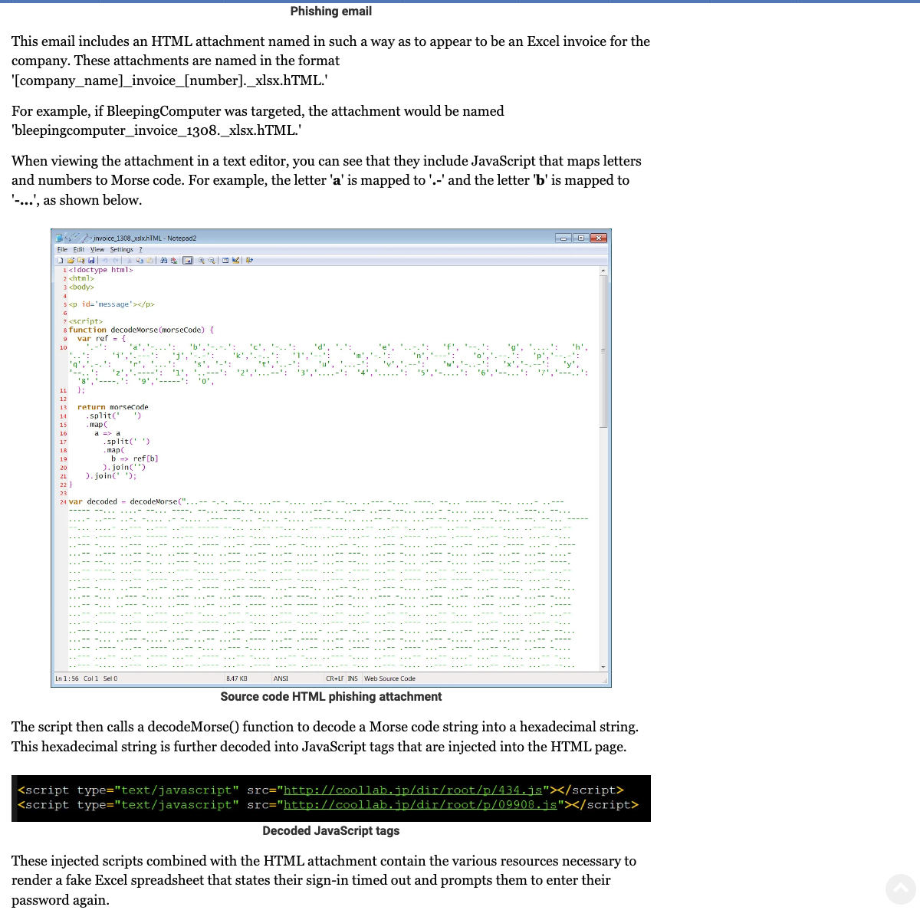The height and width of the screenshot is (920, 920).
Task: Click the Exit icon at the end of Notepad2 toolbar
Action: 249,260
